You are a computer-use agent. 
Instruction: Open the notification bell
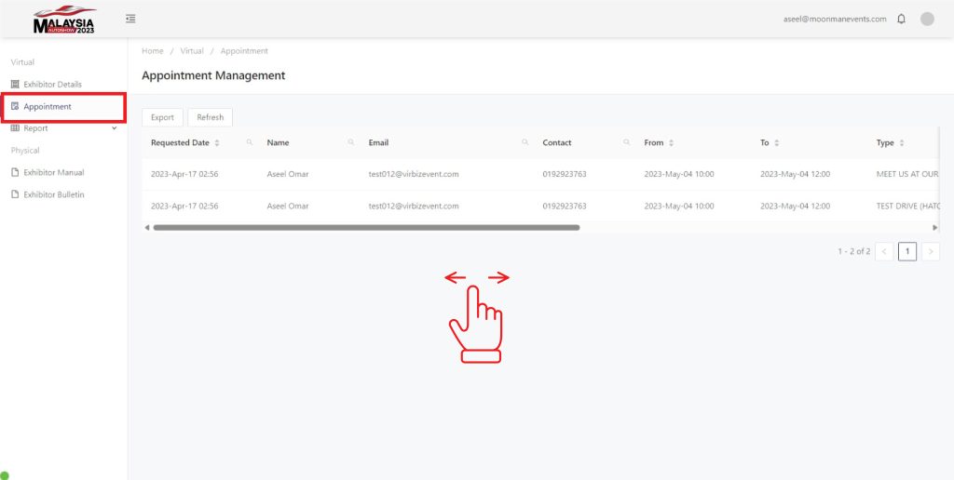(x=901, y=19)
